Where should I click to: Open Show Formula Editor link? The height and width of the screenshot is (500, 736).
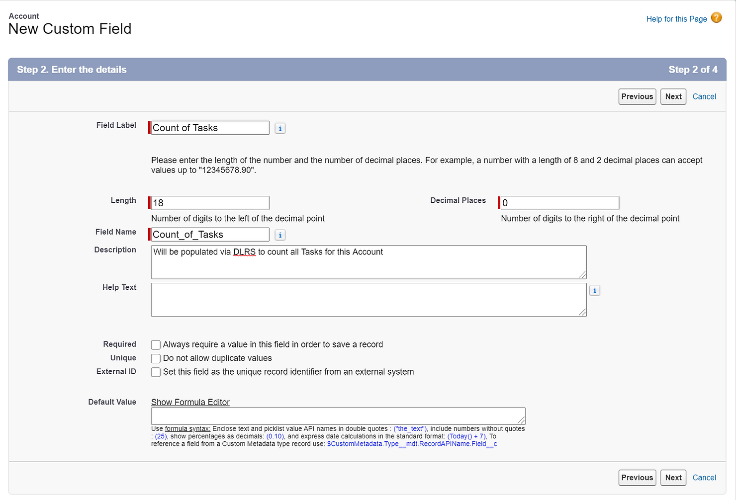[x=190, y=402]
